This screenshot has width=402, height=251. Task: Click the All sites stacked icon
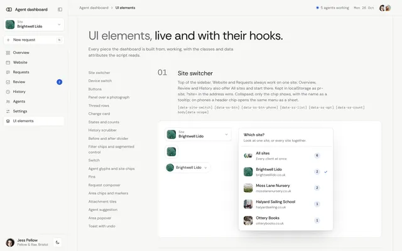248,156
